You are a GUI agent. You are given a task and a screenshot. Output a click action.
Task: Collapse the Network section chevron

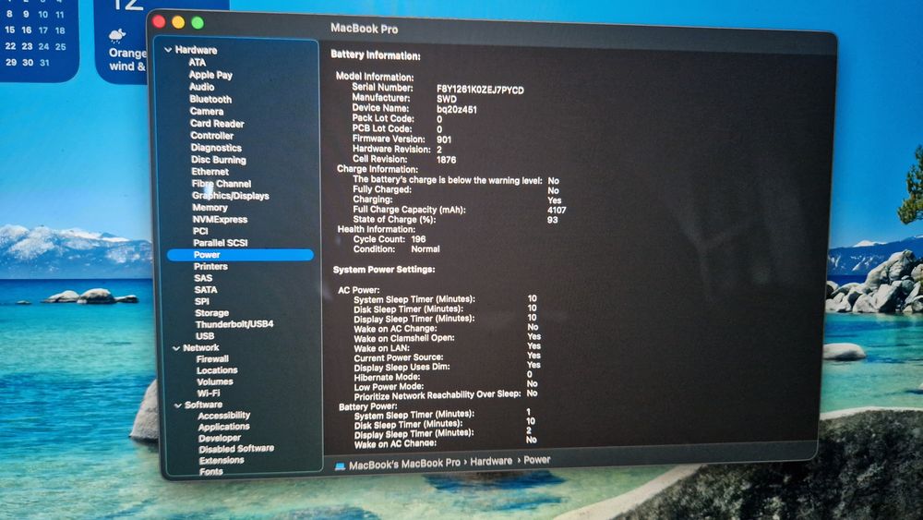click(176, 348)
